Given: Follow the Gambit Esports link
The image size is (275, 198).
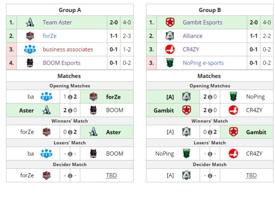Looking at the screenshot, I should (x=202, y=23).
